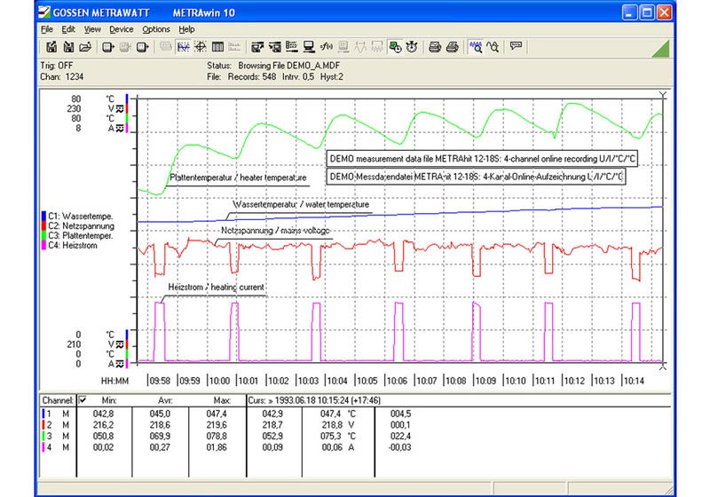Click the Max: column header
The image size is (710, 497).
point(223,400)
